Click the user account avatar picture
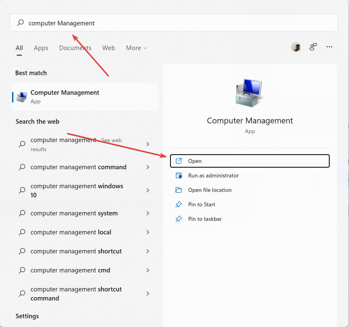This screenshot has height=327, width=349. [x=296, y=47]
